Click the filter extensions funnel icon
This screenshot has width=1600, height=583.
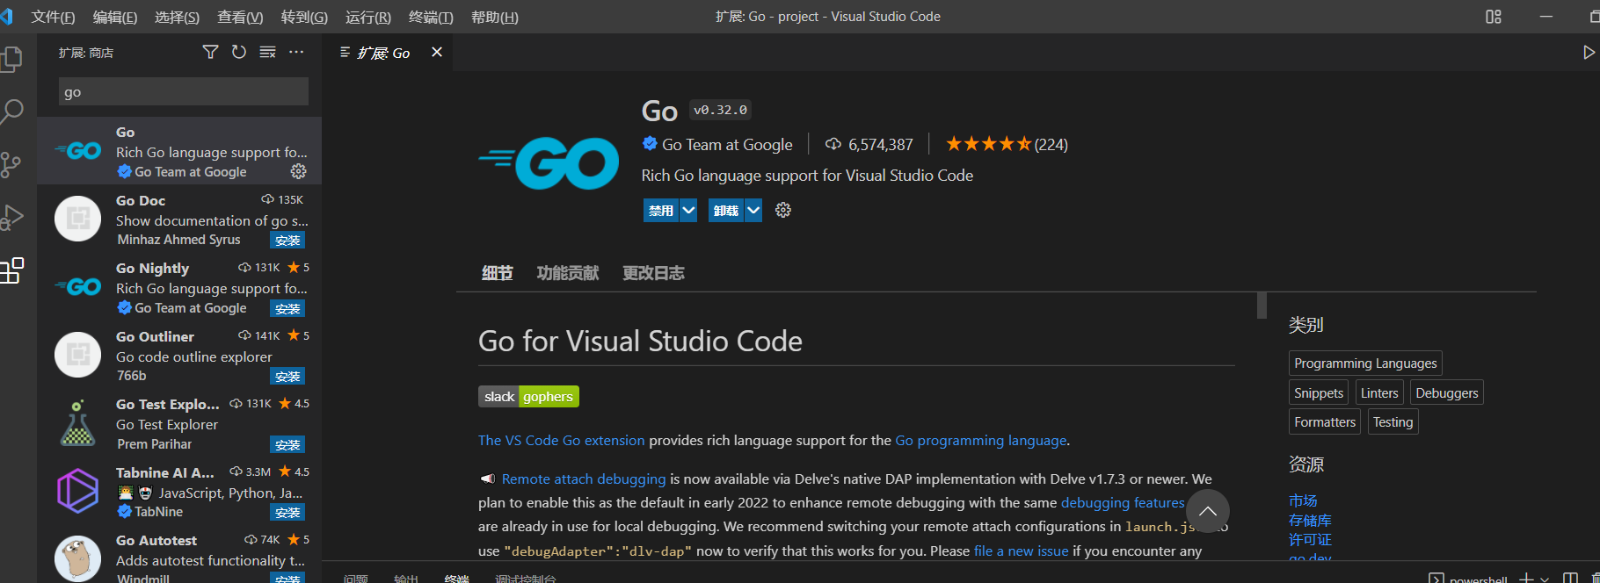[210, 53]
